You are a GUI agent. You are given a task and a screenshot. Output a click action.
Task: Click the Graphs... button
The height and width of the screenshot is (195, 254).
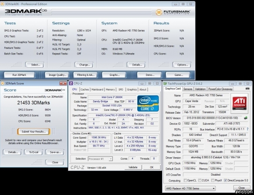pyautogui.click(x=114, y=75)
